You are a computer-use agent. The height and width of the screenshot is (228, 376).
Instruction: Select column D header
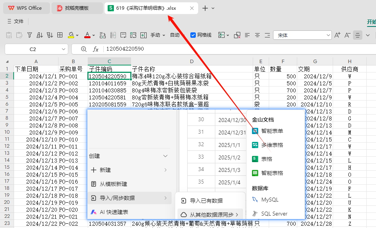[192, 61]
